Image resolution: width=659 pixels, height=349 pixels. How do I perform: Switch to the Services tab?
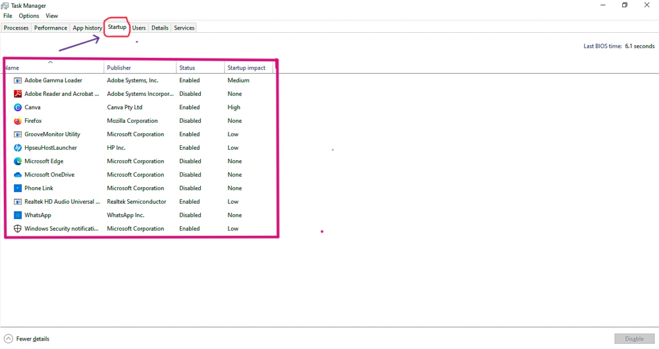click(x=184, y=28)
